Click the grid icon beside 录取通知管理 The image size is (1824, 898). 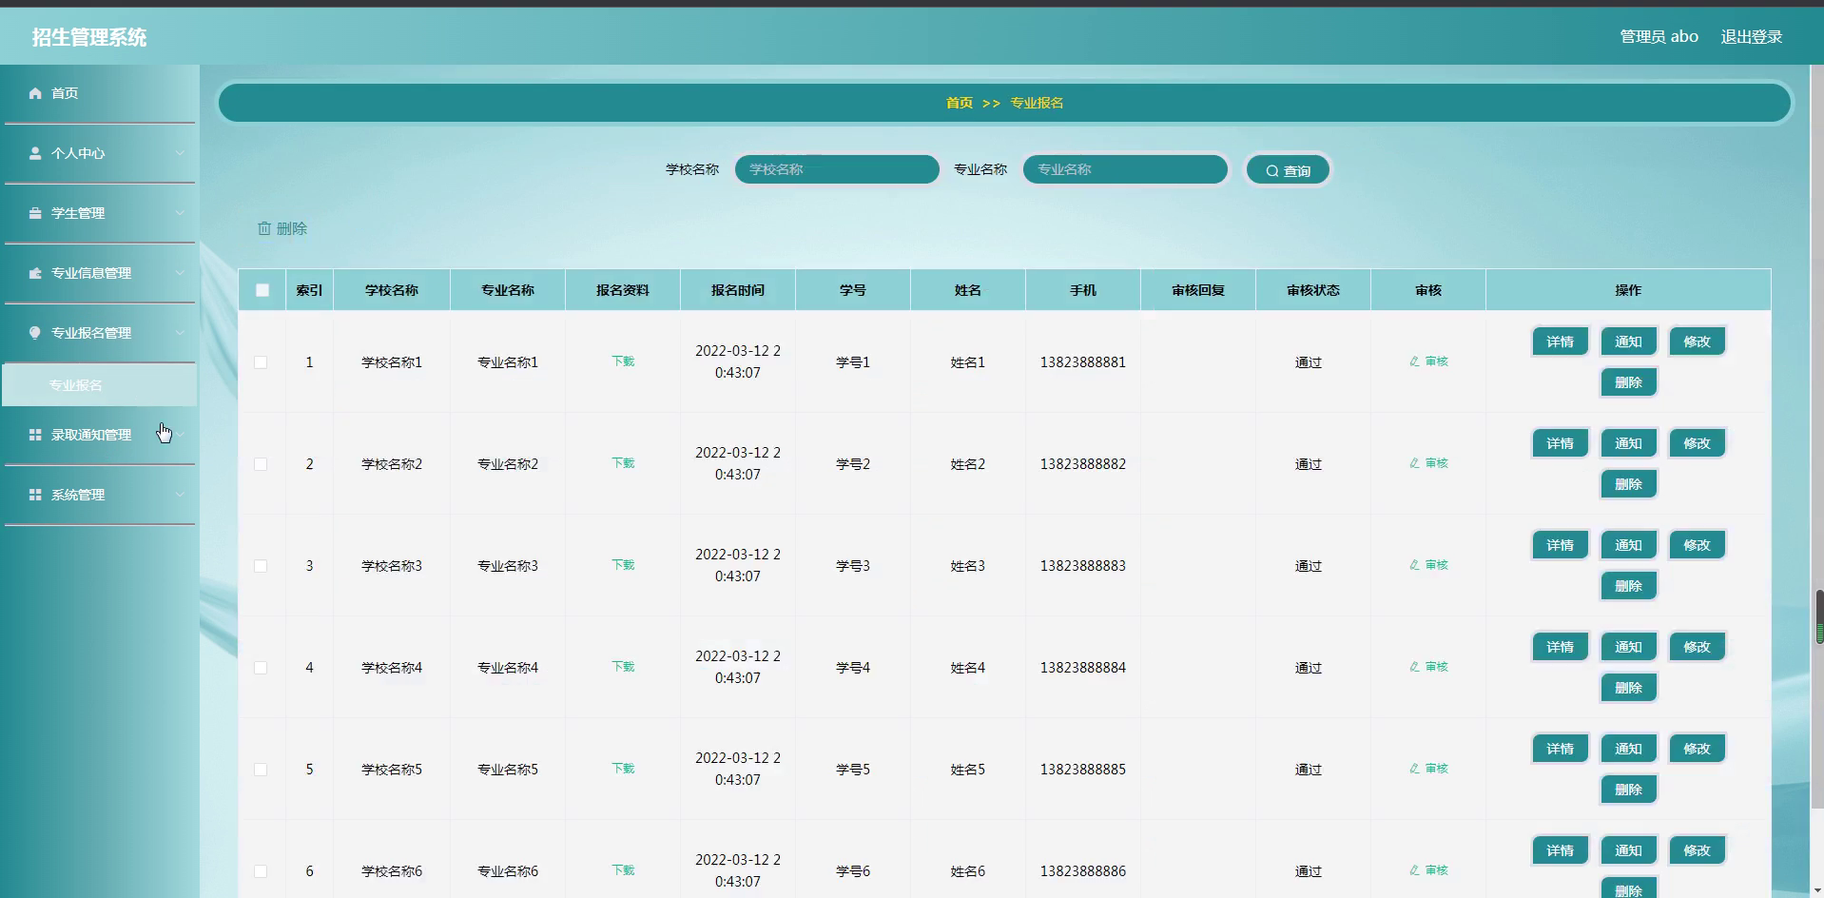pyautogui.click(x=35, y=435)
